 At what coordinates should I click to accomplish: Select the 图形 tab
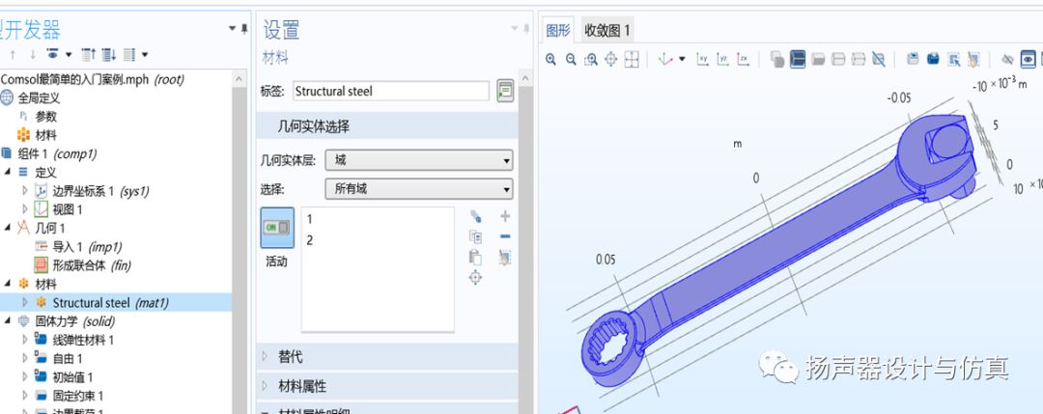(558, 30)
